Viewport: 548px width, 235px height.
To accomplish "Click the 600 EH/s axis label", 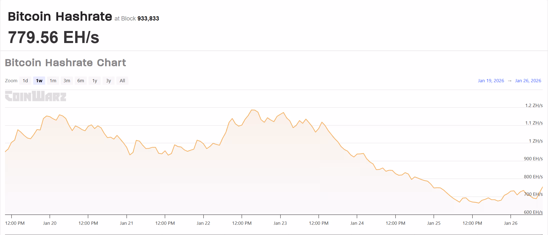I will click(x=533, y=212).
